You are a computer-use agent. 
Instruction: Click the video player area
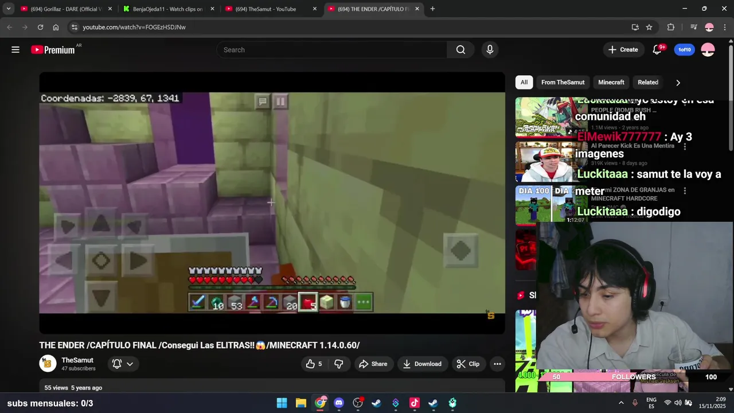tap(272, 202)
